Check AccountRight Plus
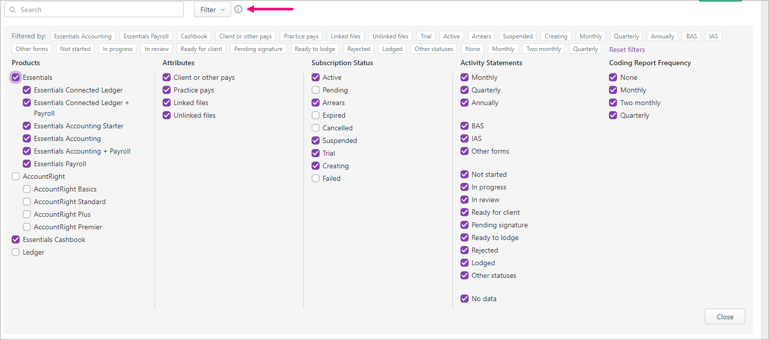Image resolution: width=769 pixels, height=340 pixels. coord(27,214)
